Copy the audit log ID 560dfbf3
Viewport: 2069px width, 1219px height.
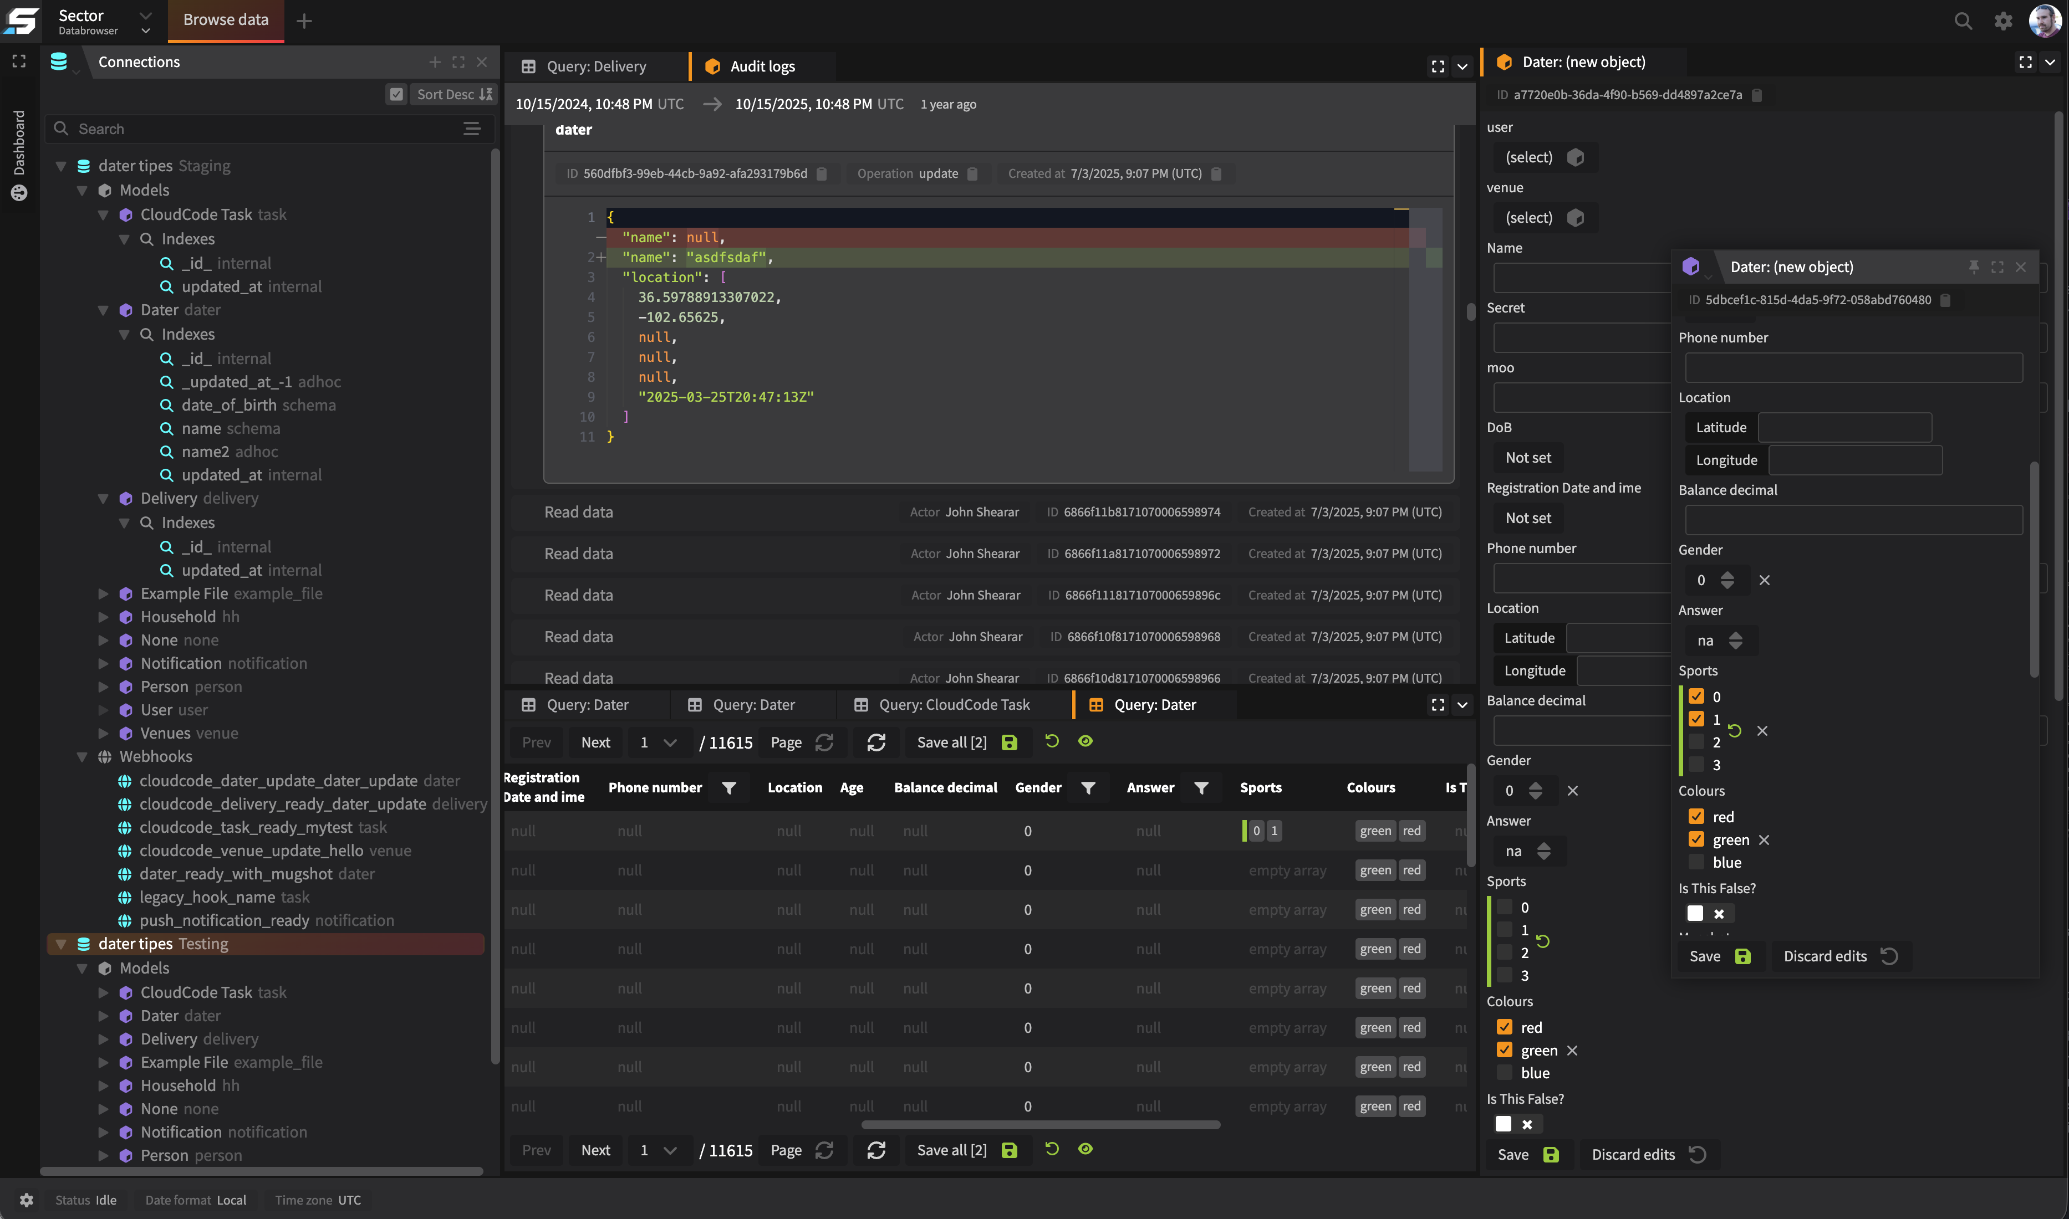(822, 173)
